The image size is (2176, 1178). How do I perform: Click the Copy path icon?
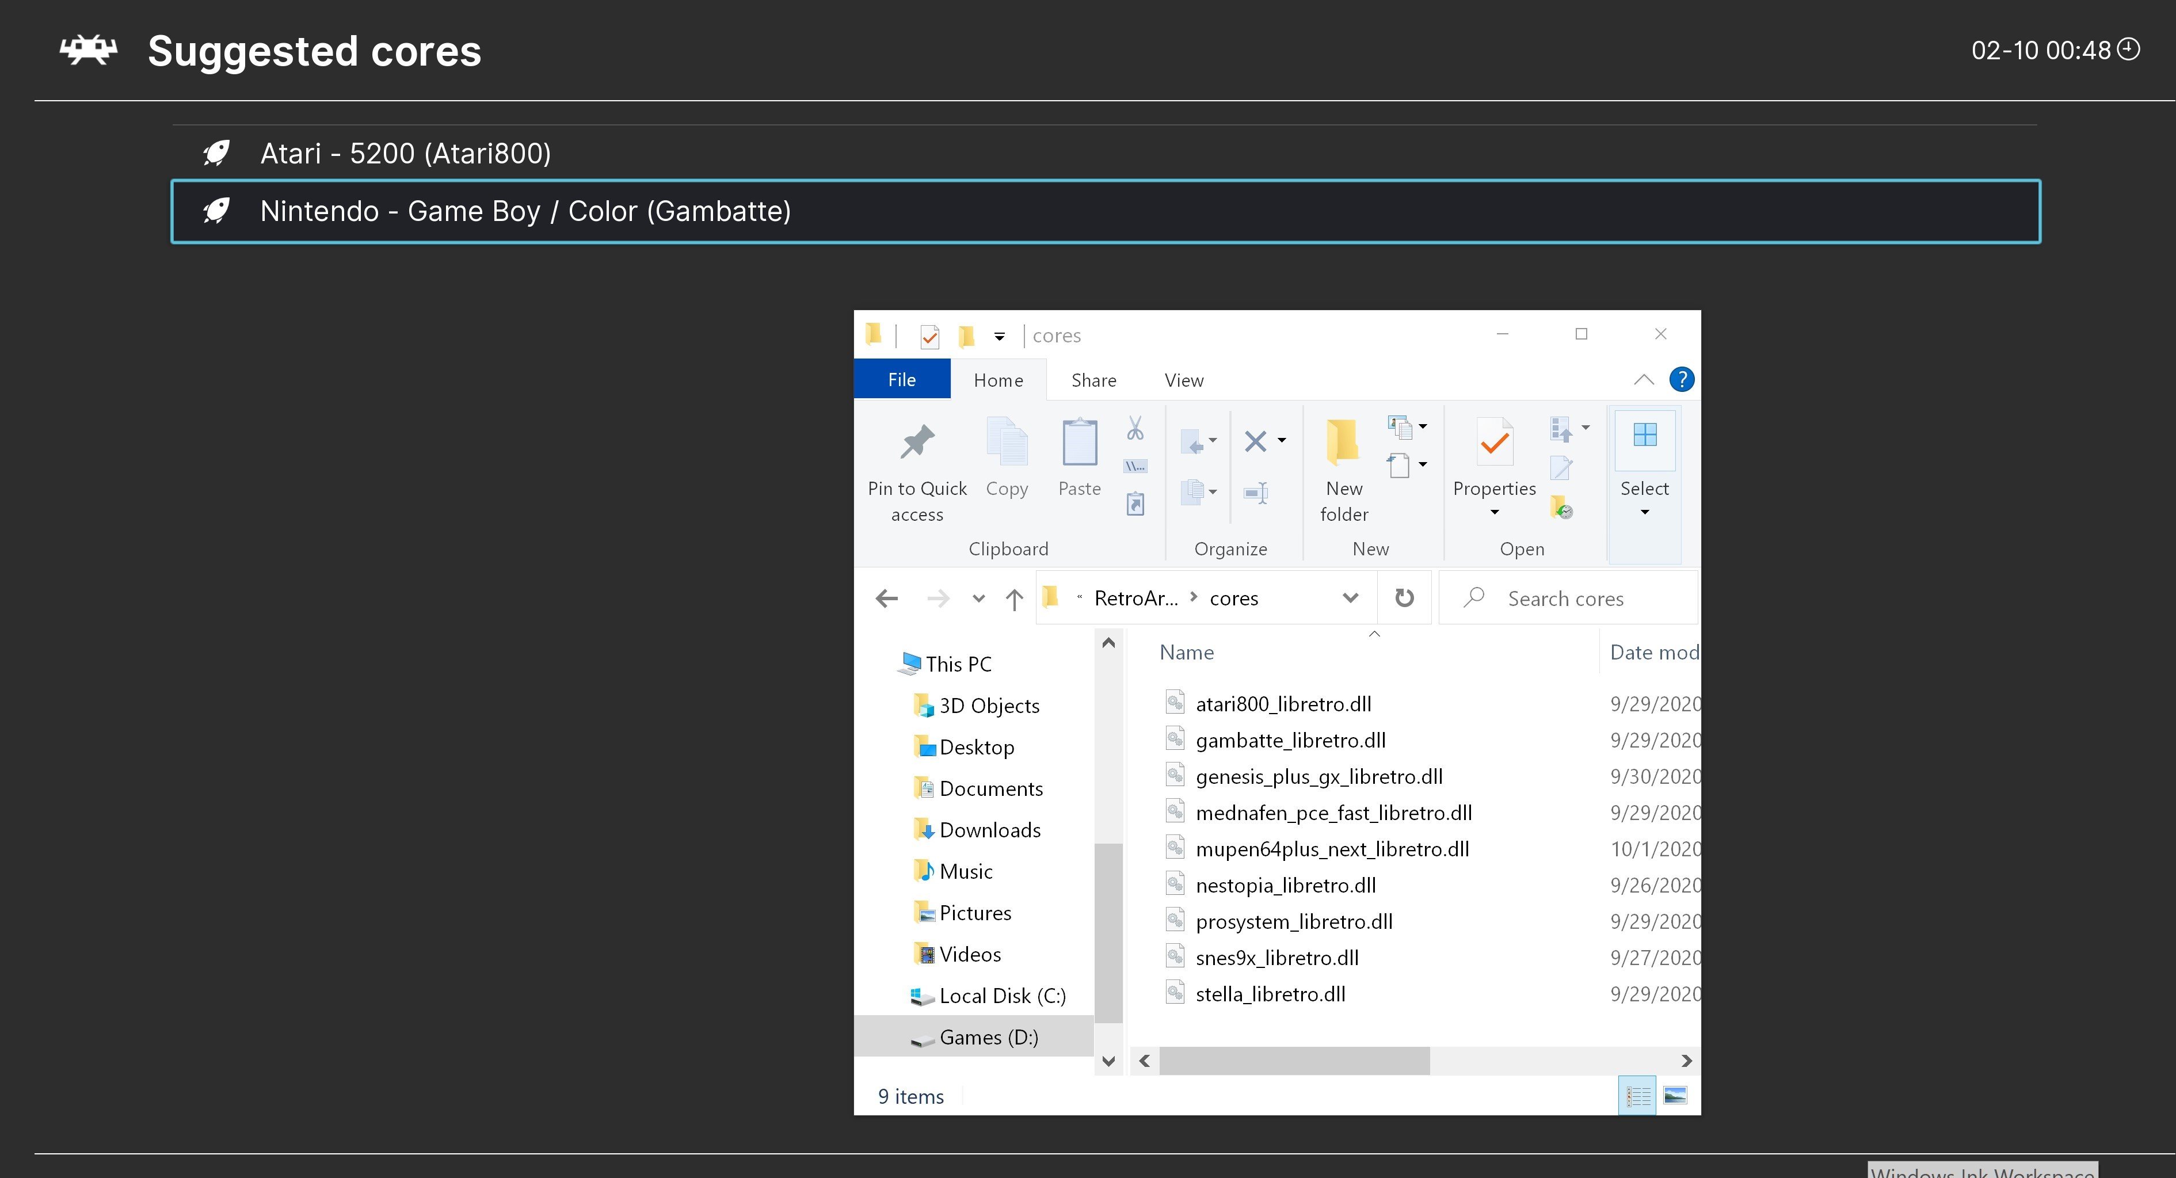1135,466
